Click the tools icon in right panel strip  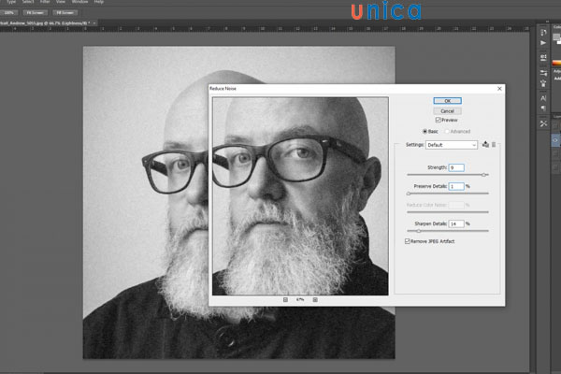544,122
